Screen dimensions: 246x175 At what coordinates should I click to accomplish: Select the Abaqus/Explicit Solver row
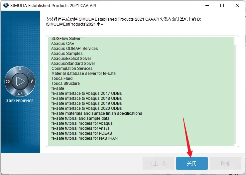[71, 59]
